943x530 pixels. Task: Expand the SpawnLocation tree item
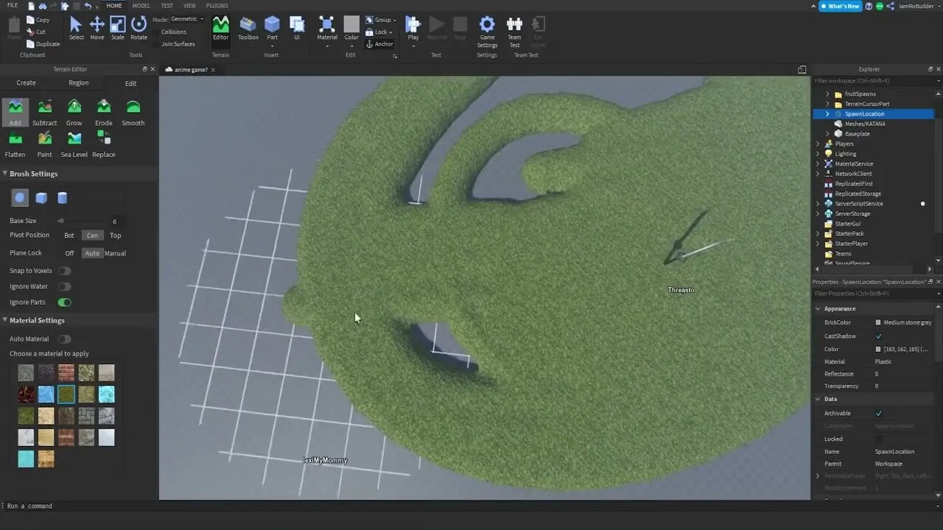click(827, 114)
